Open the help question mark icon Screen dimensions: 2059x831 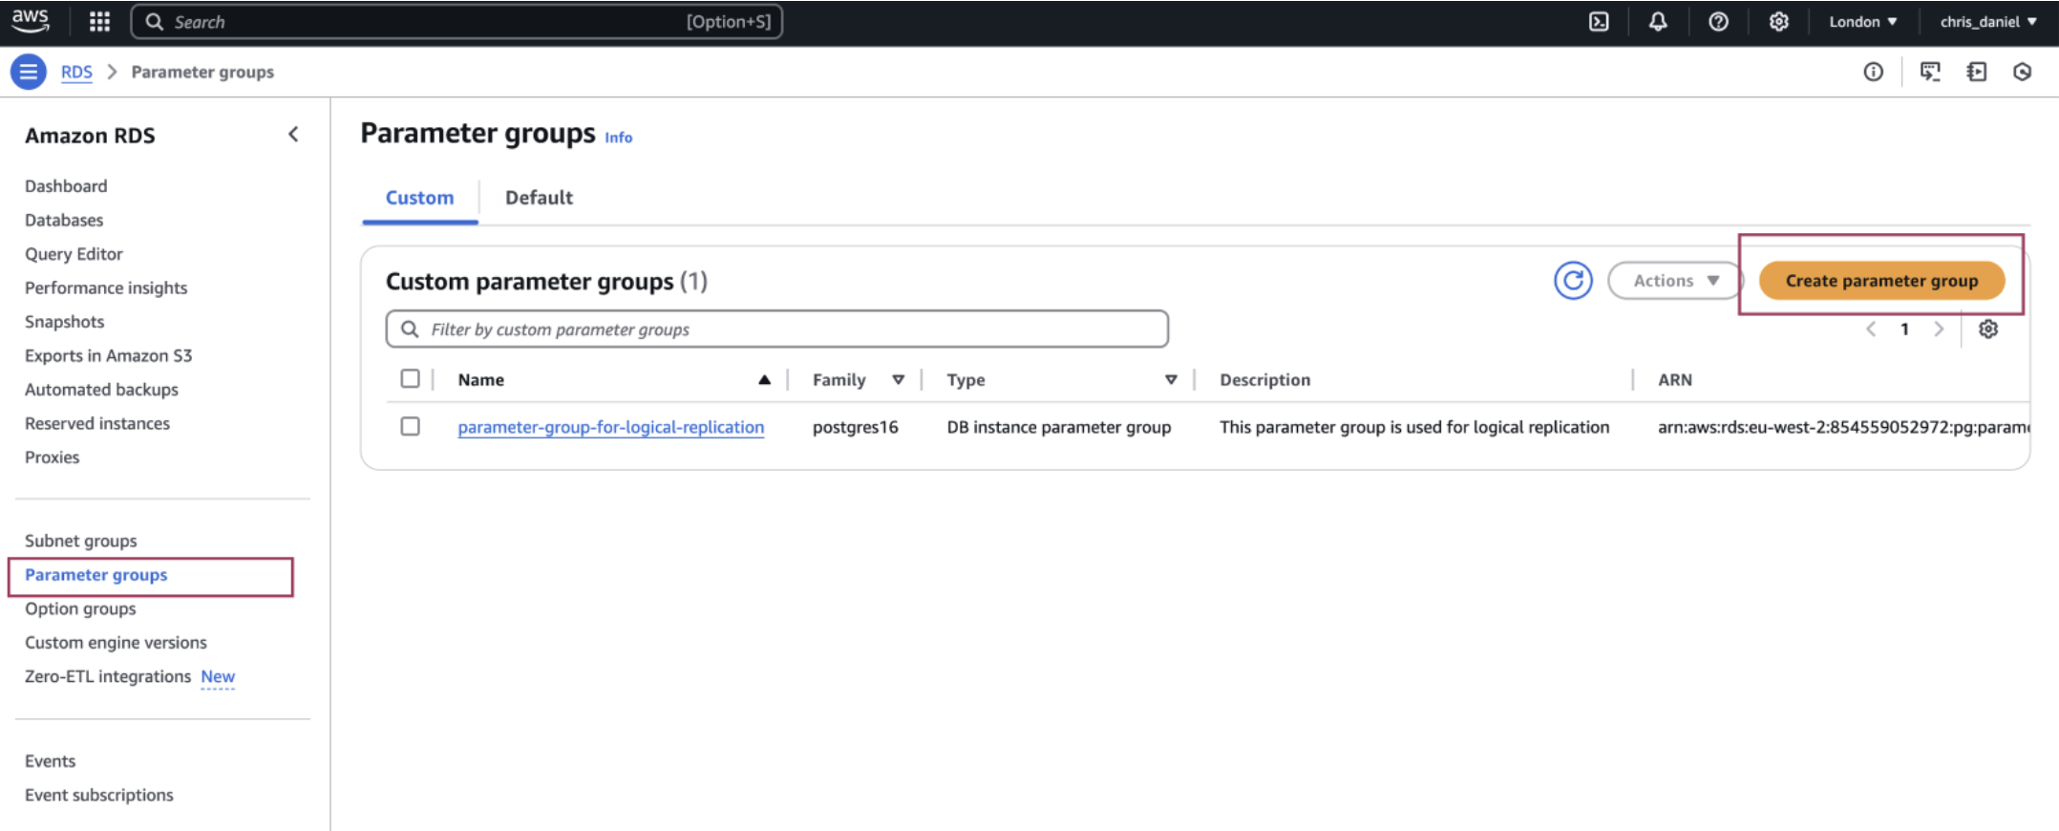point(1718,22)
